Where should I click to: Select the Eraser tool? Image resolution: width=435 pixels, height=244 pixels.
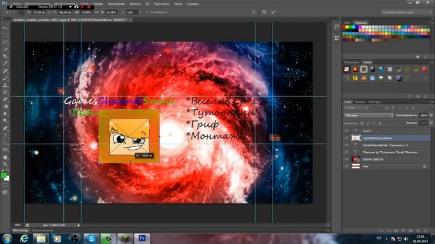coord(5,100)
